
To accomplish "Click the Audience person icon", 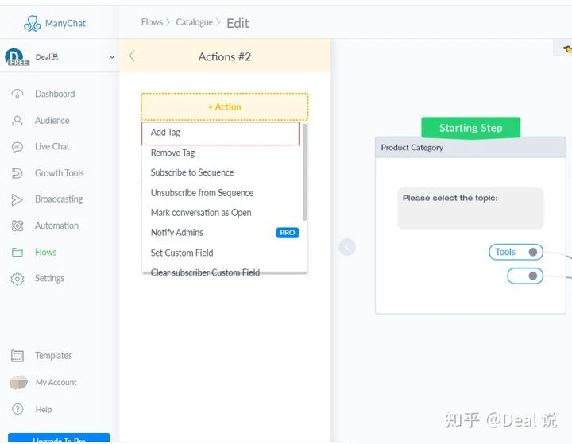I will pos(17,121).
